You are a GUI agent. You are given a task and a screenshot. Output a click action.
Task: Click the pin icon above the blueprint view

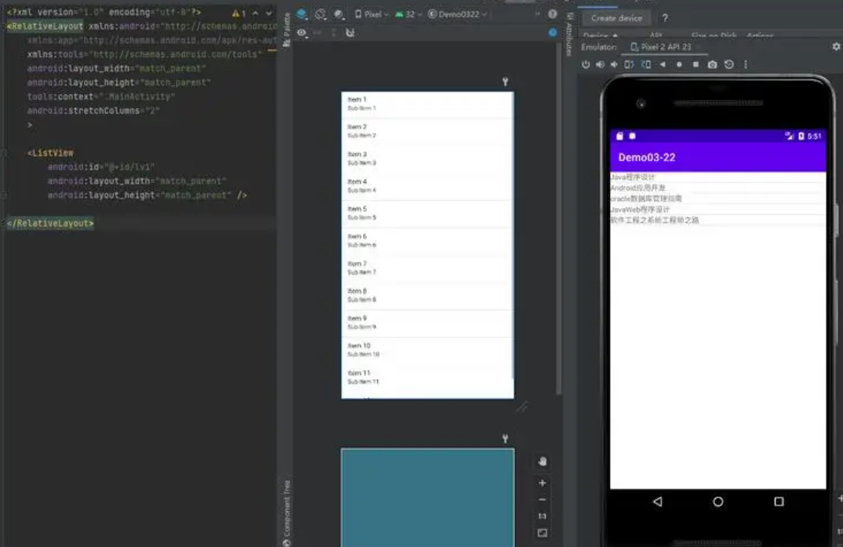[505, 439]
